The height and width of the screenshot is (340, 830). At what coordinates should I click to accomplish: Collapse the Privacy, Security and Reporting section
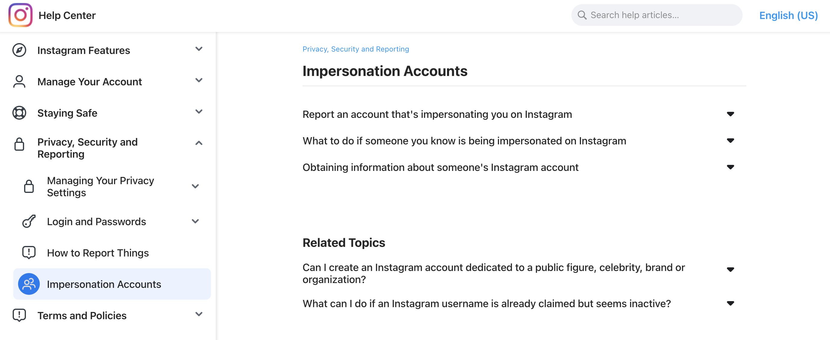coord(199,143)
